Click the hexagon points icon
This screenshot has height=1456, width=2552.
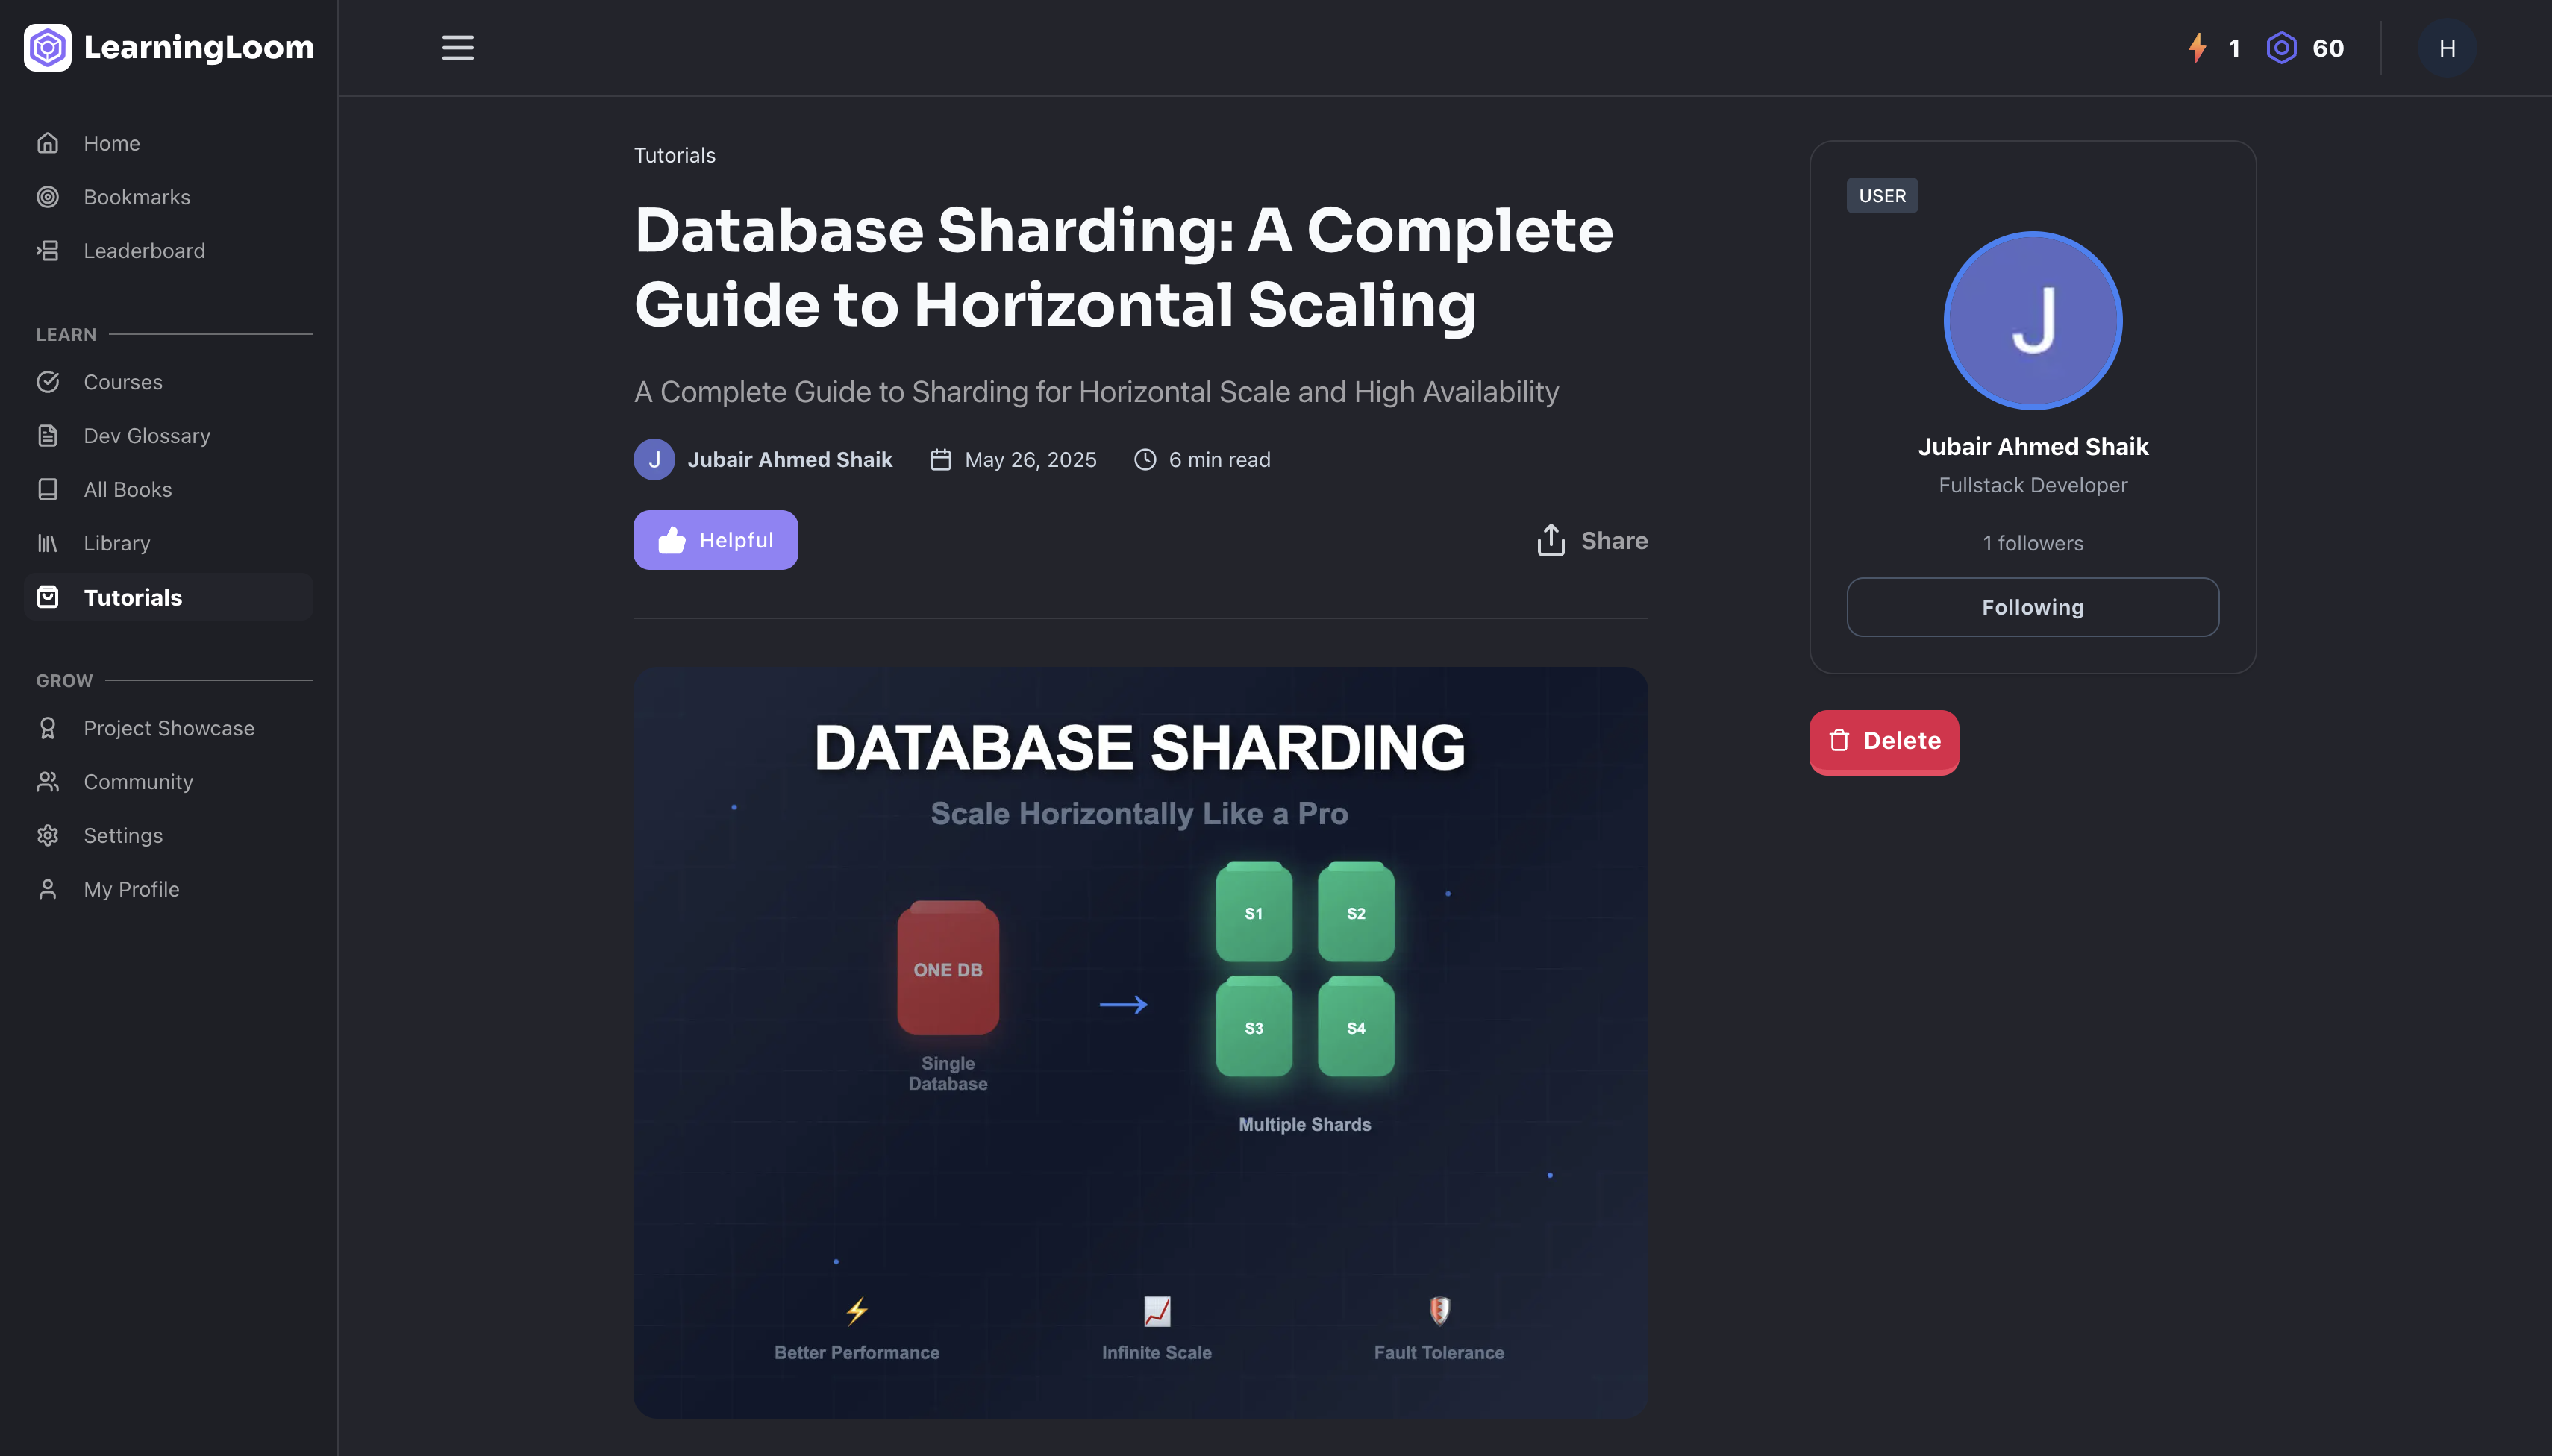tap(2281, 48)
